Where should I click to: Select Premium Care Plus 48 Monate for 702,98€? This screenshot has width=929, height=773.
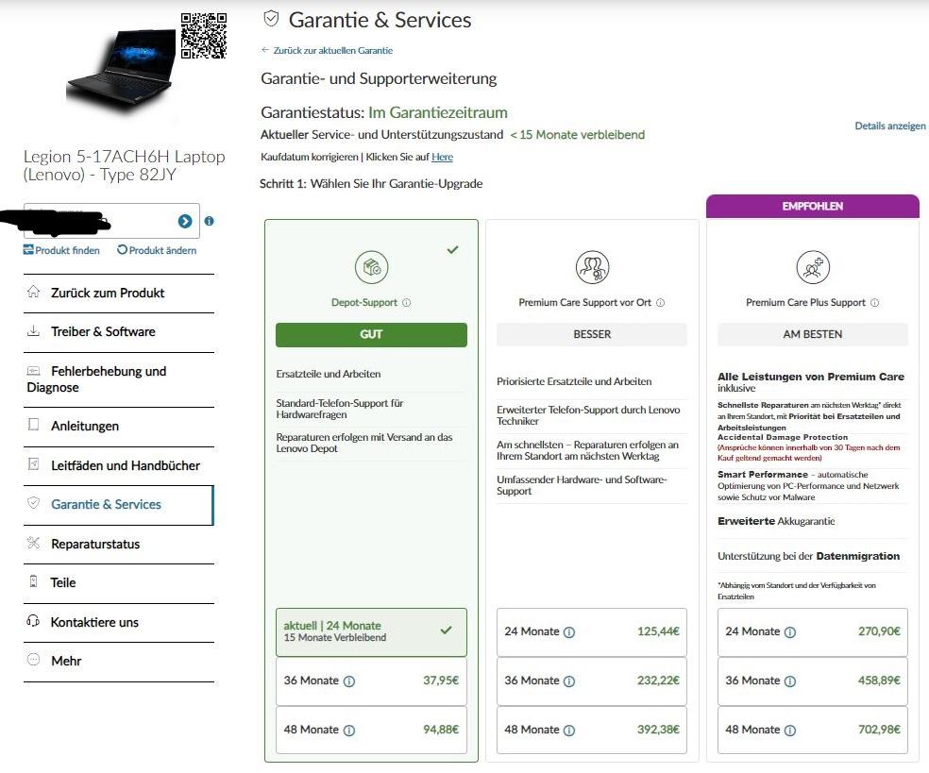(813, 730)
